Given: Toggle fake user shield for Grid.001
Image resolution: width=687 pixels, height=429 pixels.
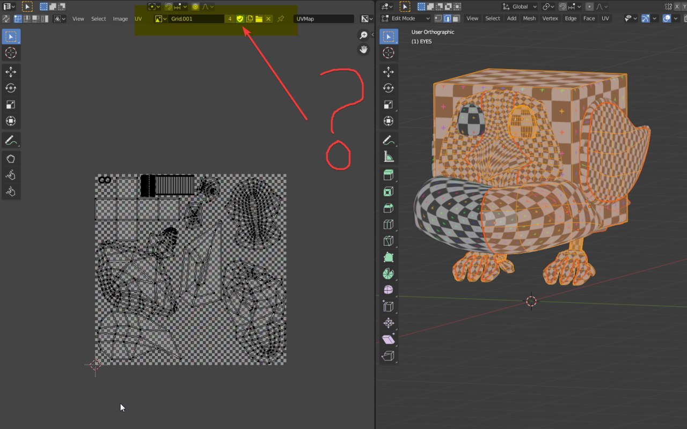Looking at the screenshot, I should 240,19.
